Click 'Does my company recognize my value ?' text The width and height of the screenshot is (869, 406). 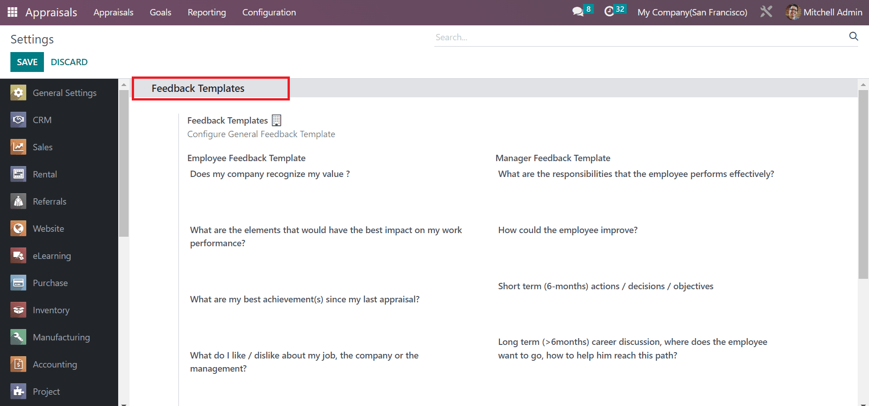tap(270, 174)
